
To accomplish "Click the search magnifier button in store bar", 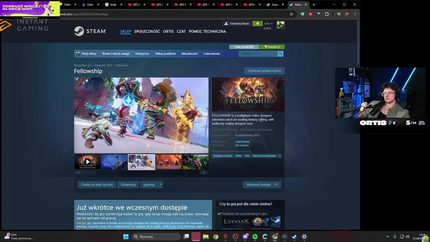I will point(280,54).
